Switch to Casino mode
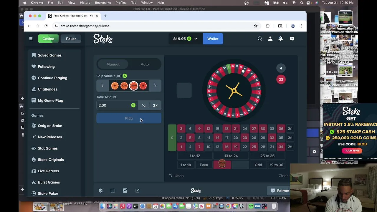This screenshot has width=377, height=212. [x=48, y=39]
